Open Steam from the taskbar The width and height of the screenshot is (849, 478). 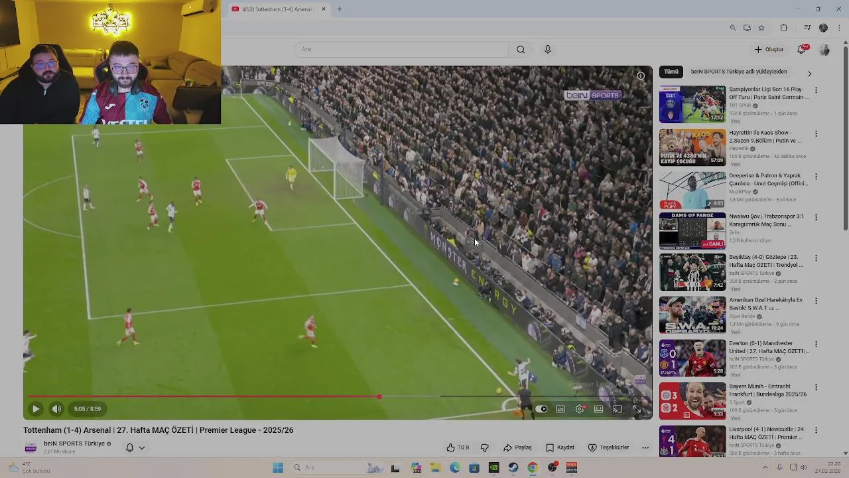point(513,468)
